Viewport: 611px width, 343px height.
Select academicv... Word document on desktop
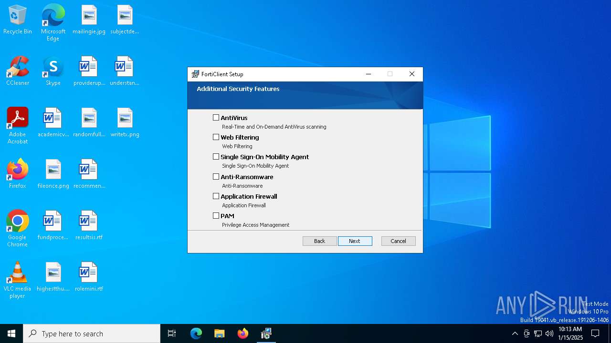pyautogui.click(x=53, y=122)
